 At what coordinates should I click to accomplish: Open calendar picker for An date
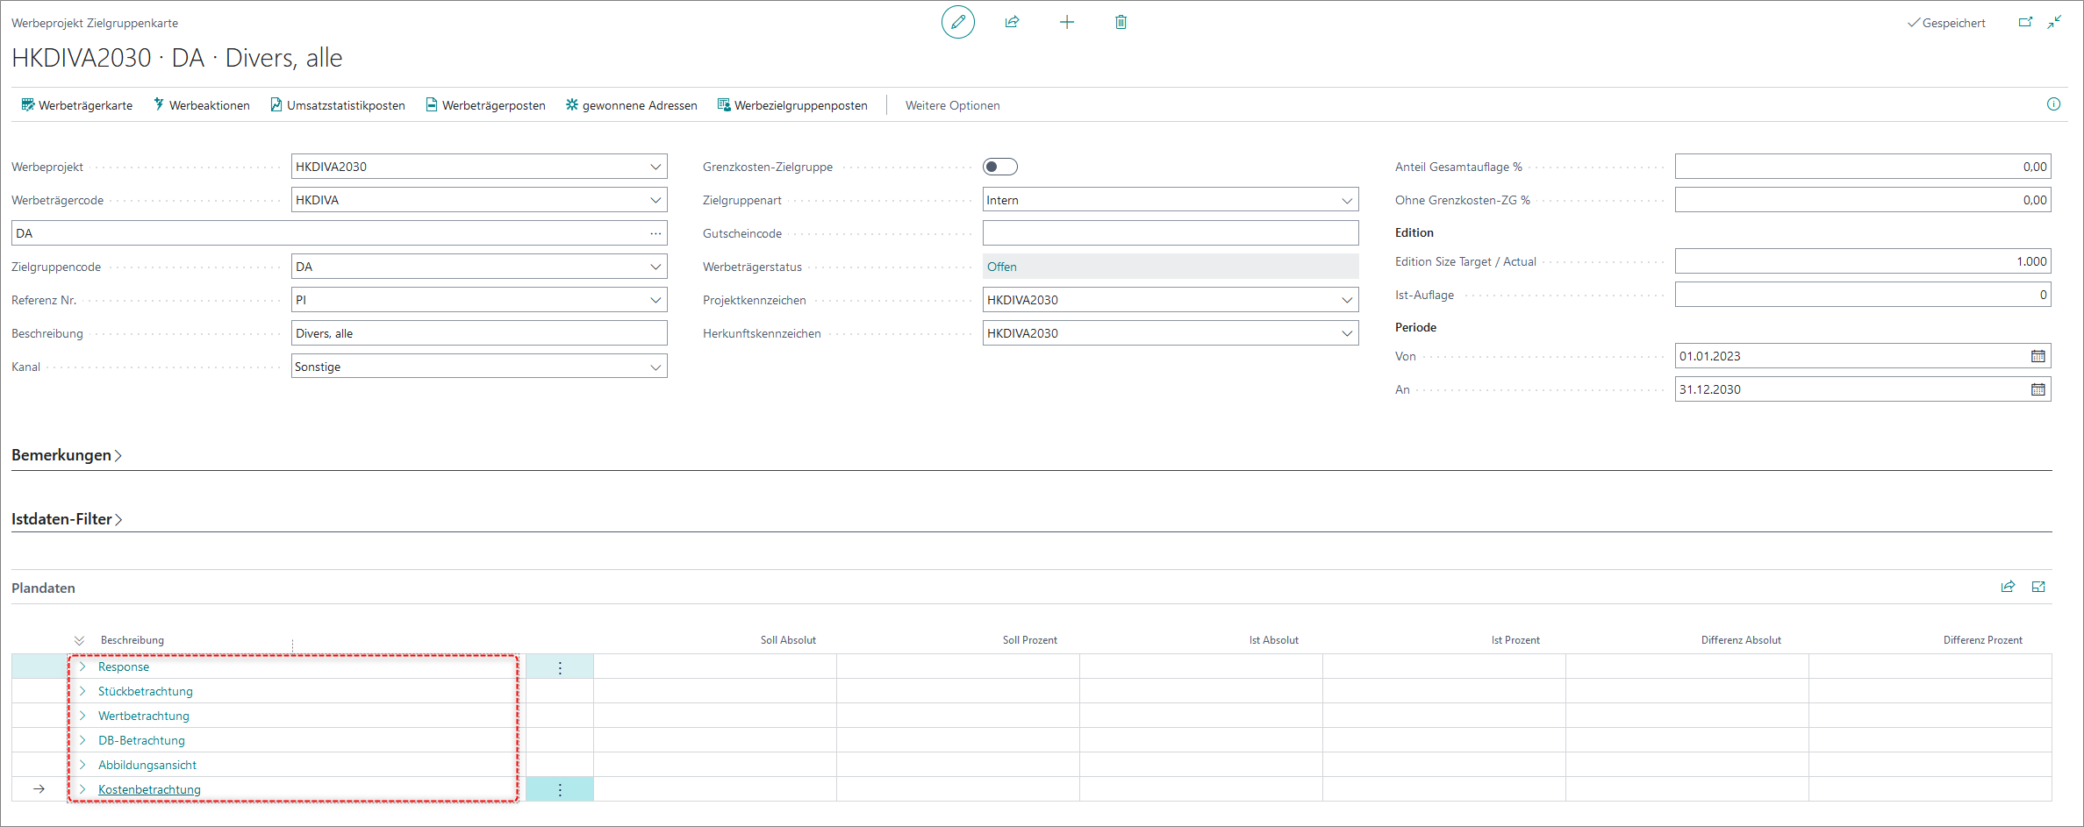[2037, 389]
